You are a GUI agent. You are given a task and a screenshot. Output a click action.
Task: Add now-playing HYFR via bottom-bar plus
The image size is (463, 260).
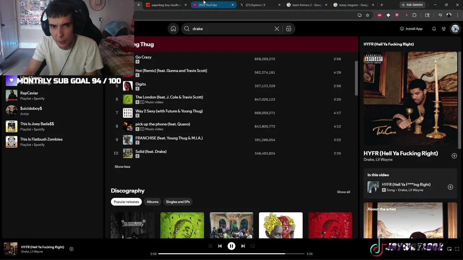(71, 249)
